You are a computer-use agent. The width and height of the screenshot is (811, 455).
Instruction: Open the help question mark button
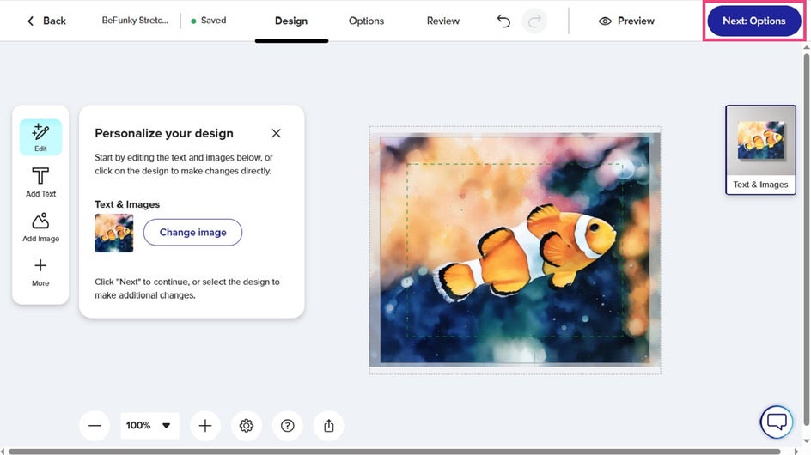(288, 426)
